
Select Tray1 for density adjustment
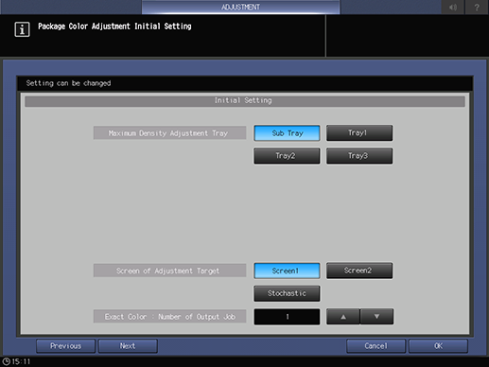pyautogui.click(x=359, y=132)
